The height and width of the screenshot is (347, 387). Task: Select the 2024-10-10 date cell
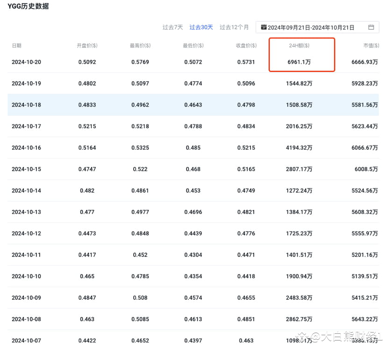[27, 276]
